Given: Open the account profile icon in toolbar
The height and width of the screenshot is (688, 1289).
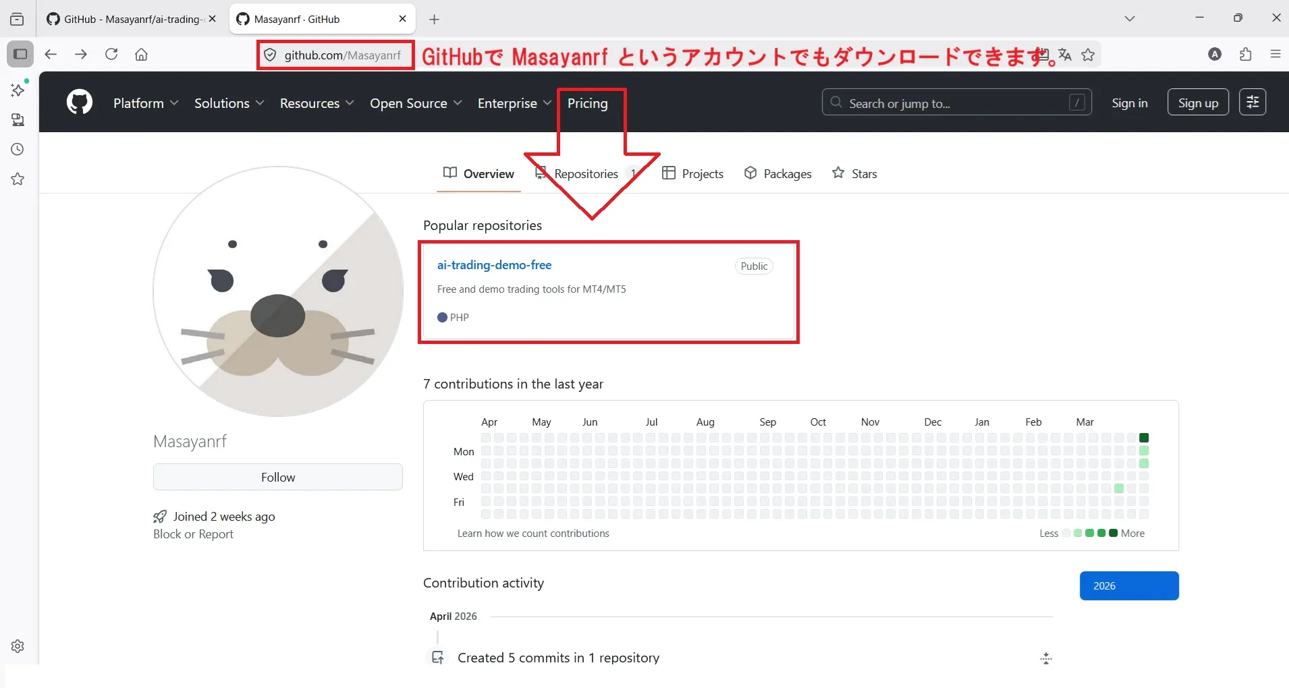Looking at the screenshot, I should click(1215, 55).
